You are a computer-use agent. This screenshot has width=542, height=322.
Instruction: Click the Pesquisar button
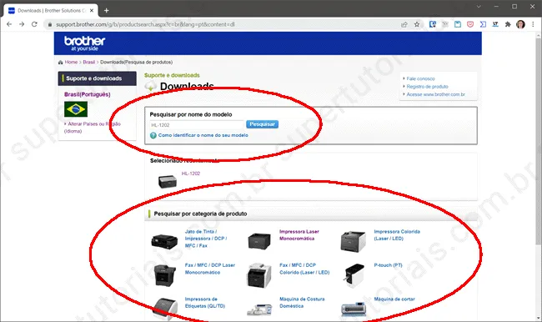(x=262, y=124)
